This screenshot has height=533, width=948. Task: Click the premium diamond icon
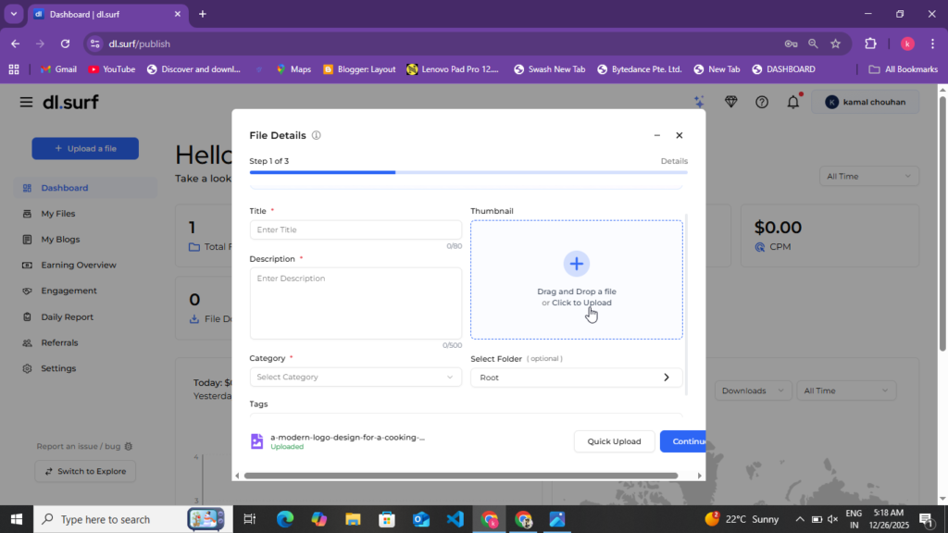730,102
